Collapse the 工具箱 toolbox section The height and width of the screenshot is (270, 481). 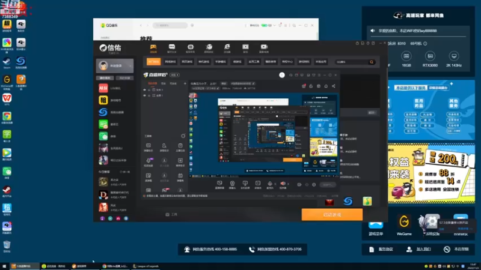coord(183,136)
